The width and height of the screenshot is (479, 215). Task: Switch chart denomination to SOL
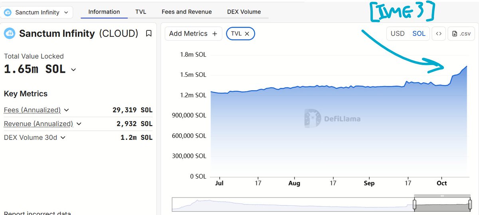point(419,34)
